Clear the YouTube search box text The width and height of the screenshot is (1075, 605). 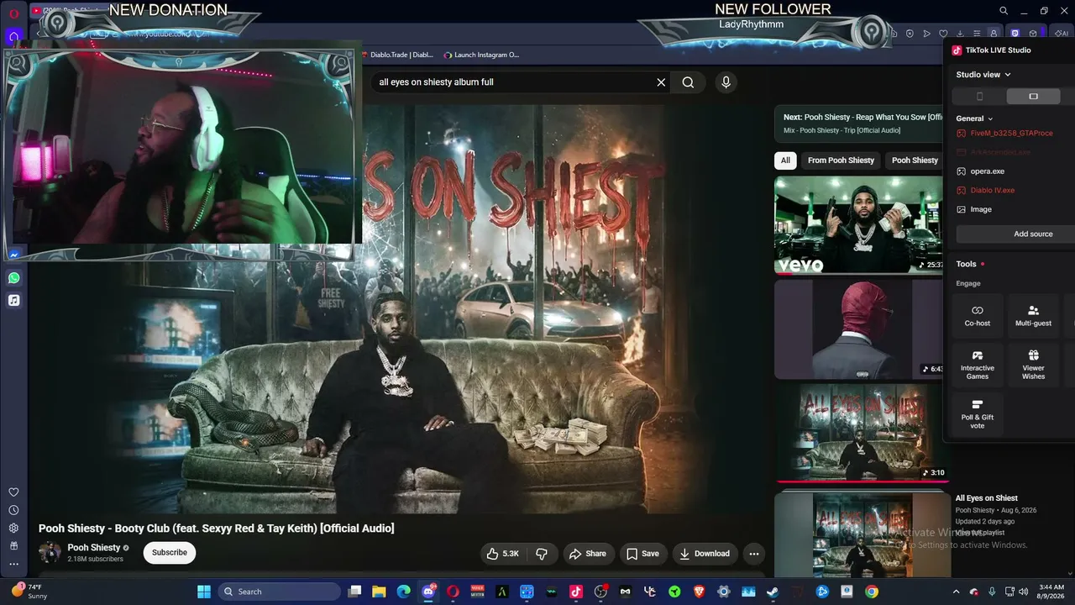(x=661, y=82)
